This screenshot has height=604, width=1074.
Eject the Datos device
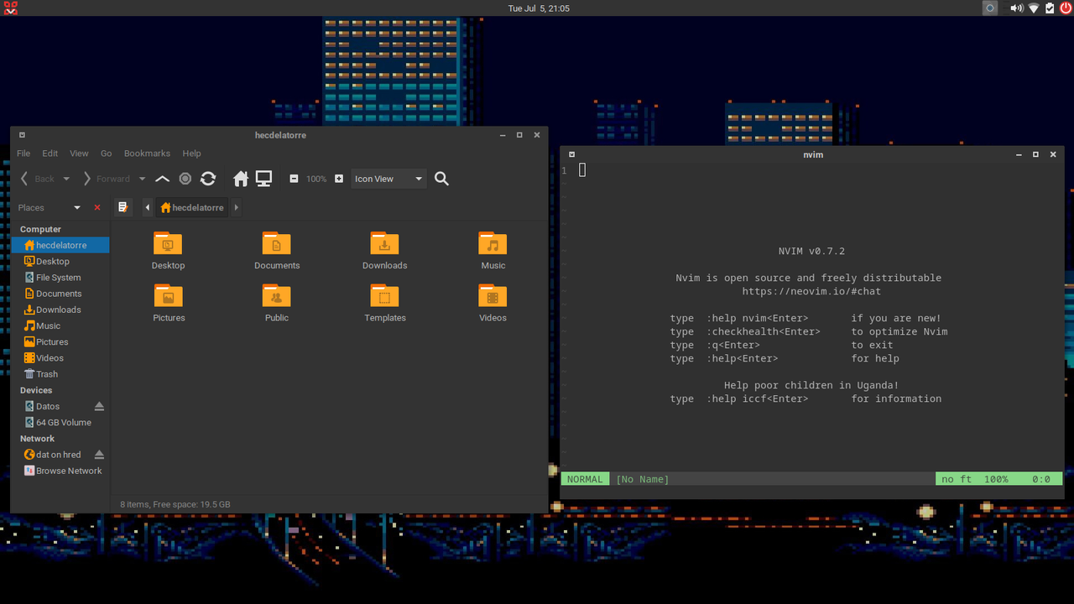click(98, 406)
